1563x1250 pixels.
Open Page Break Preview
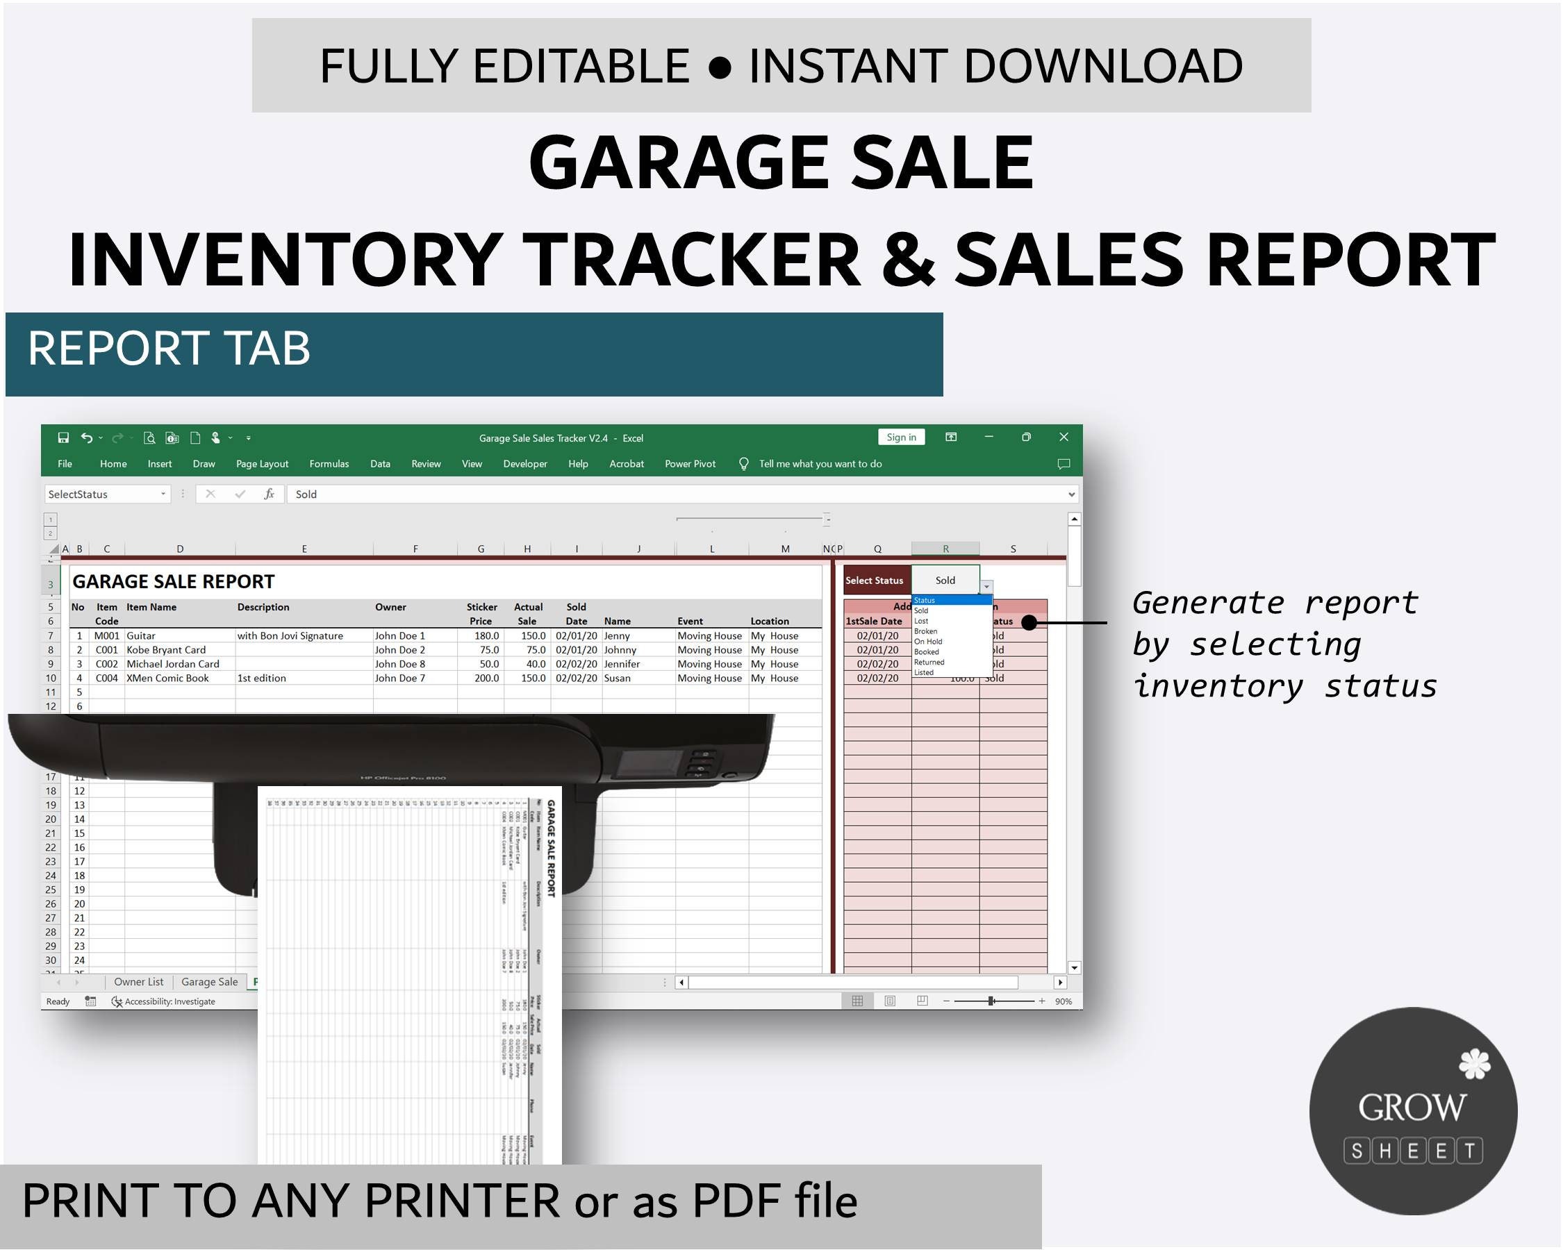coord(924,1001)
